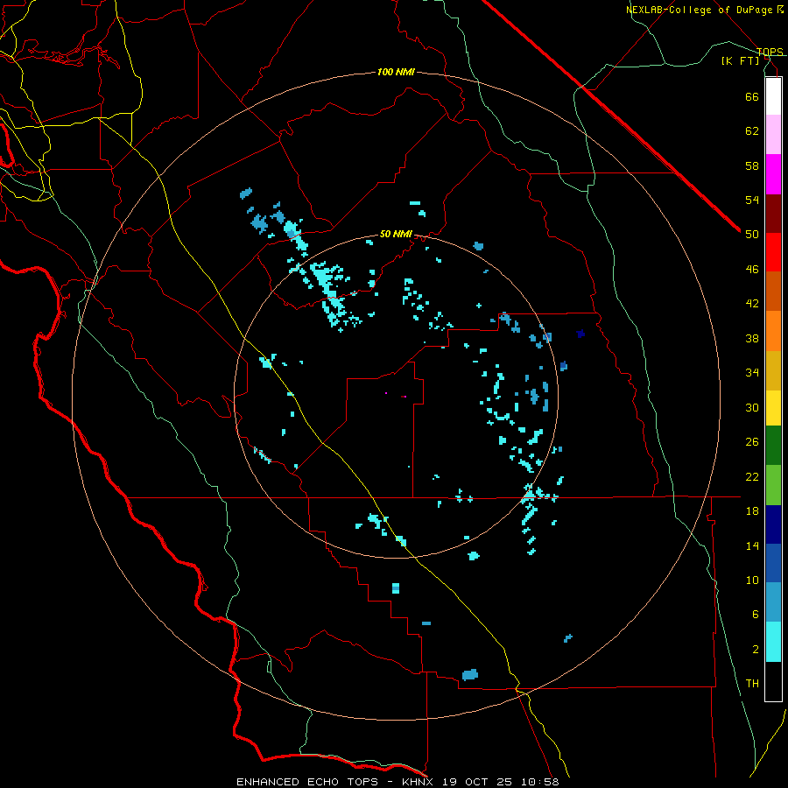Screen dimensions: 788x788
Task: Click the 34 value on the legend
Action: point(752,373)
